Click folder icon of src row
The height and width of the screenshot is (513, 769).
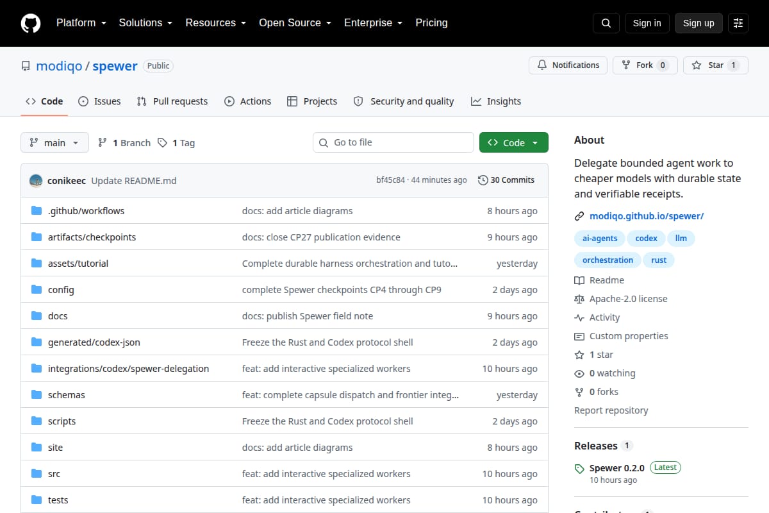point(37,474)
